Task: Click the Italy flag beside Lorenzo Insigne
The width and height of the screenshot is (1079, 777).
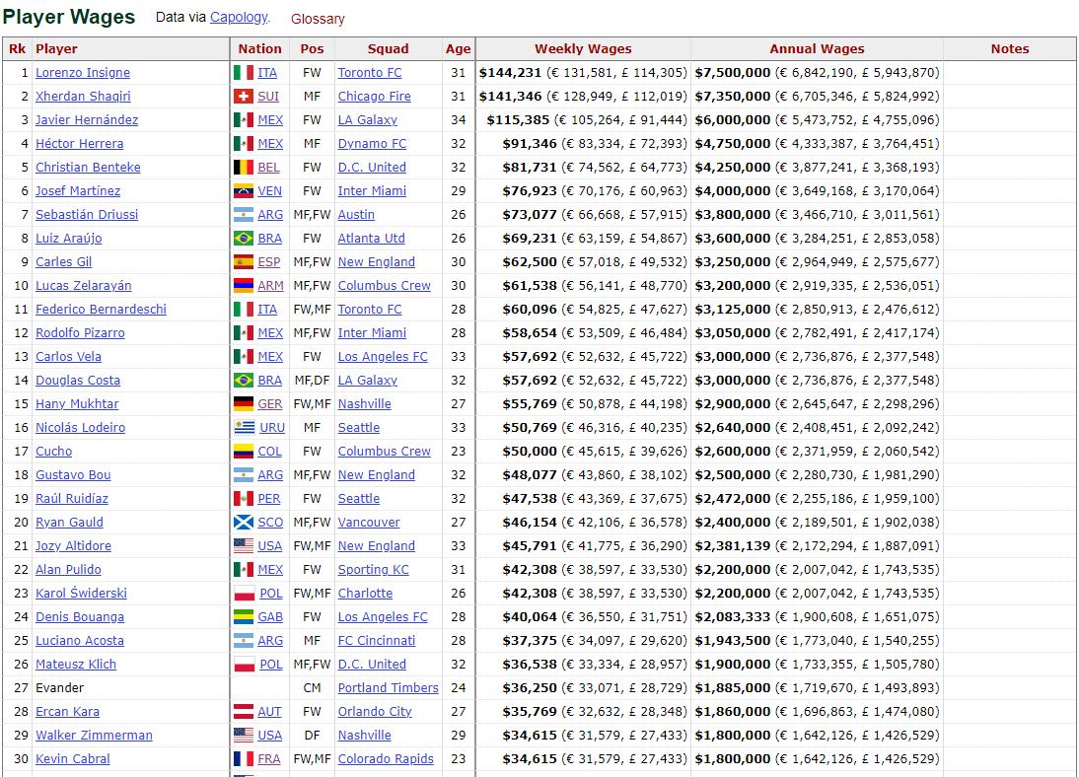Action: coord(243,73)
